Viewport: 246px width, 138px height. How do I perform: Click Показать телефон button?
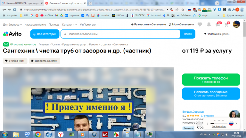211,79
